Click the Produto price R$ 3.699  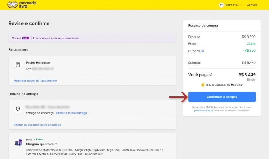[249, 37]
